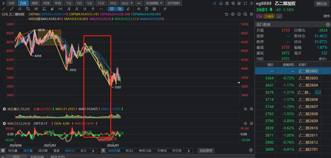Close the MACD sub-chart pane
The width and height of the screenshot is (331, 158).
[245, 123]
